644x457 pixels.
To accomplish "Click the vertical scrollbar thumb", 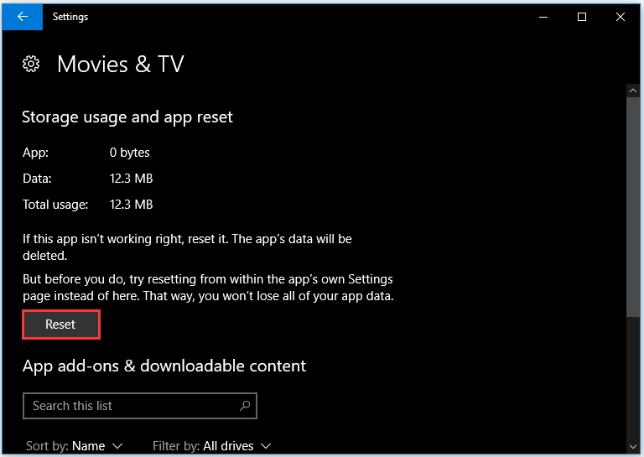I will [633, 206].
